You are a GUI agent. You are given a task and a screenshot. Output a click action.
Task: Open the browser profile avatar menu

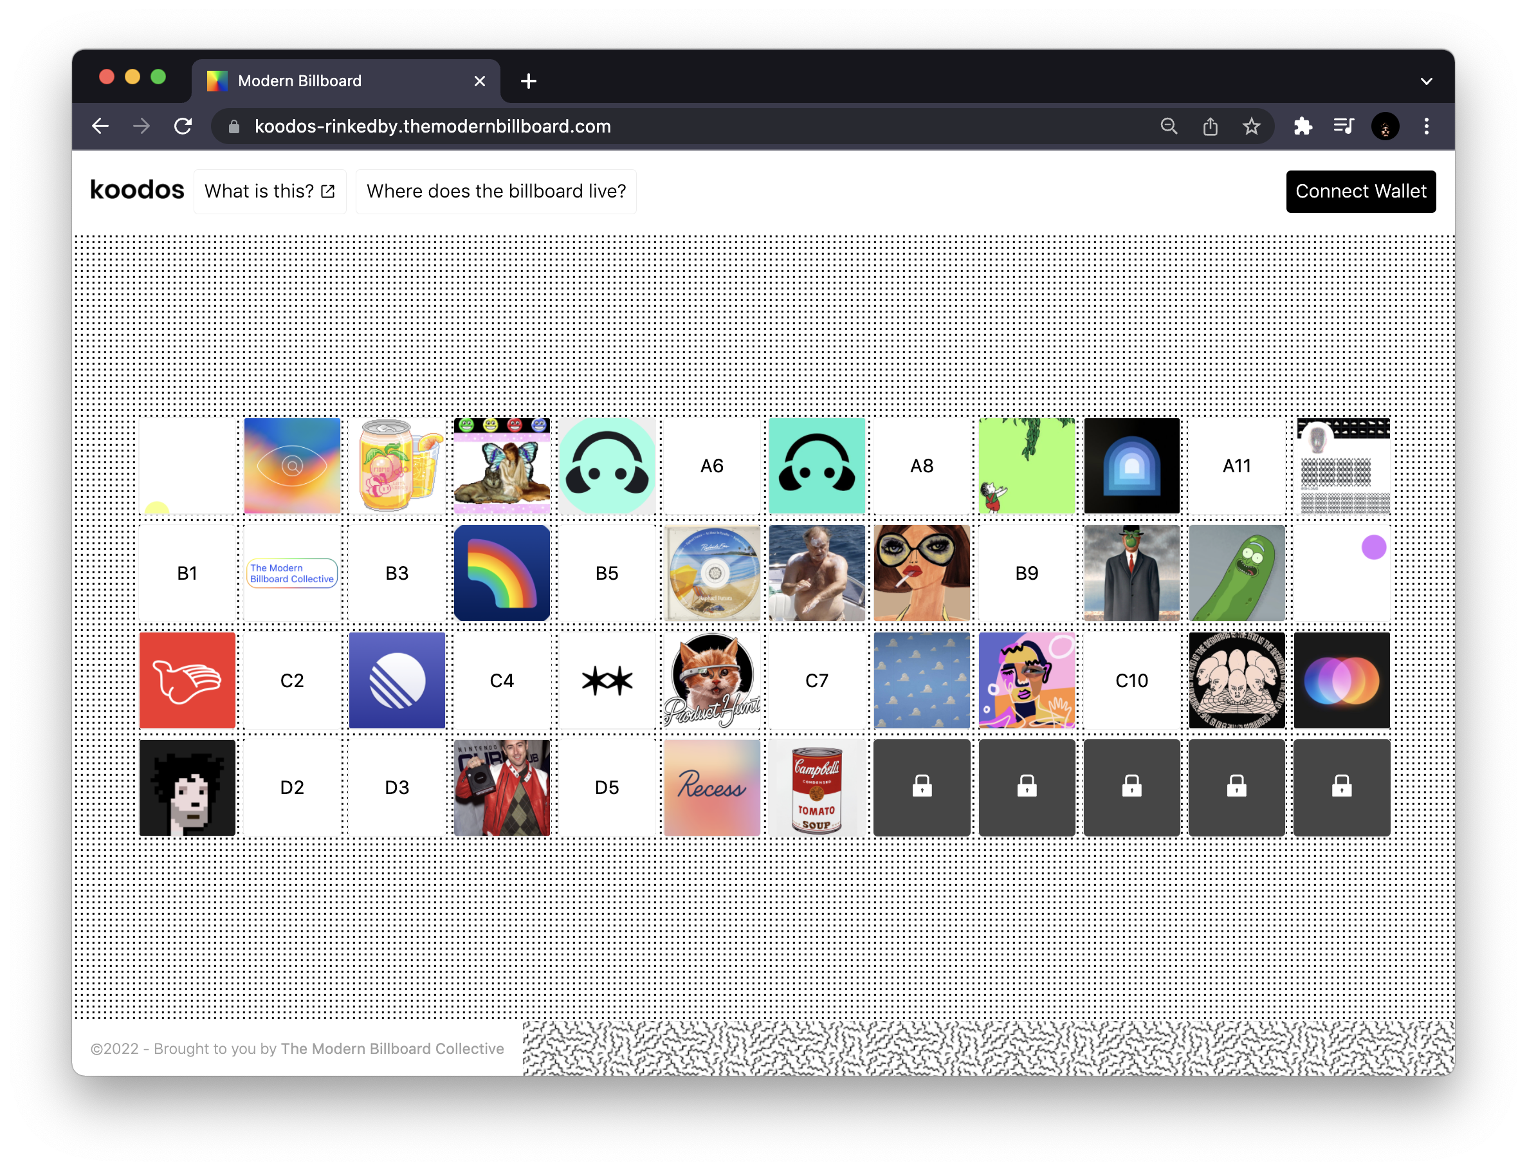pos(1385,126)
